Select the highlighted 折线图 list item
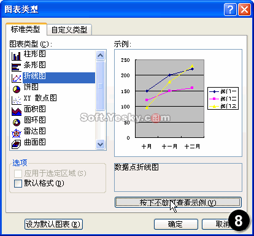The height and width of the screenshot is (236, 254). [x=59, y=77]
